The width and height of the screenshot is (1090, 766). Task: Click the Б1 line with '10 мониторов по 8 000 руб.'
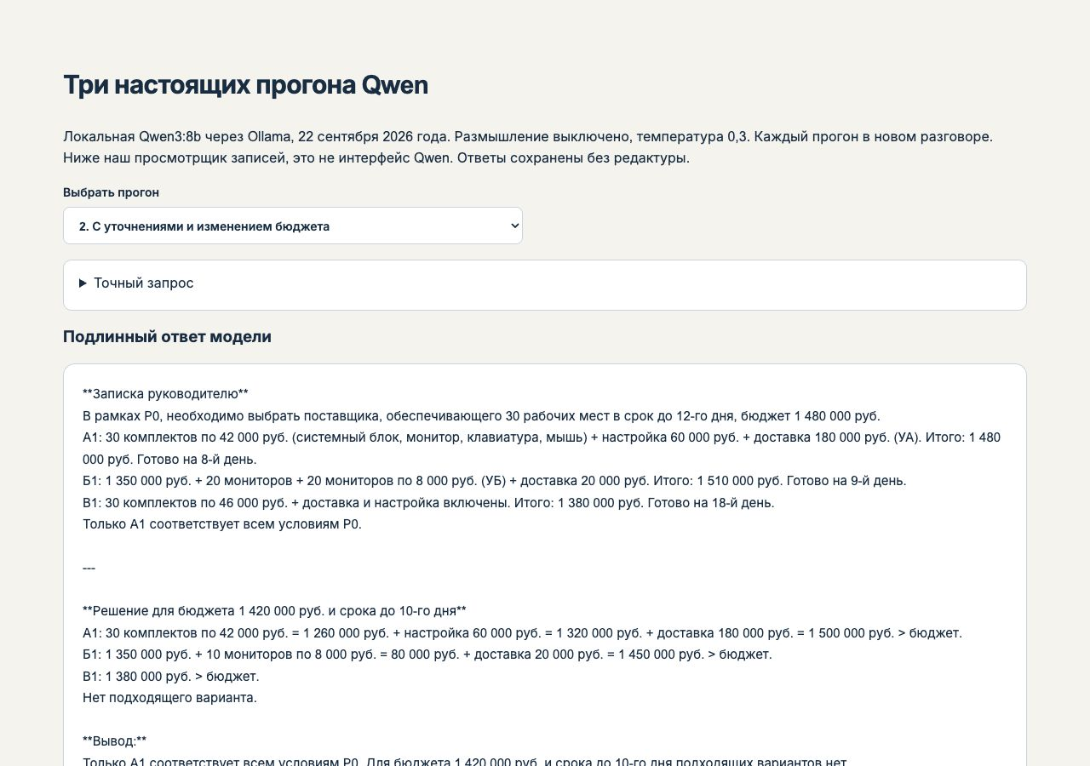(x=427, y=655)
